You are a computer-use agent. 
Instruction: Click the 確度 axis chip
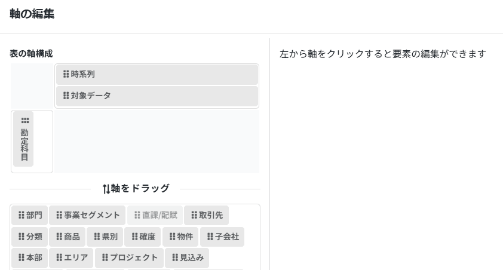143,237
